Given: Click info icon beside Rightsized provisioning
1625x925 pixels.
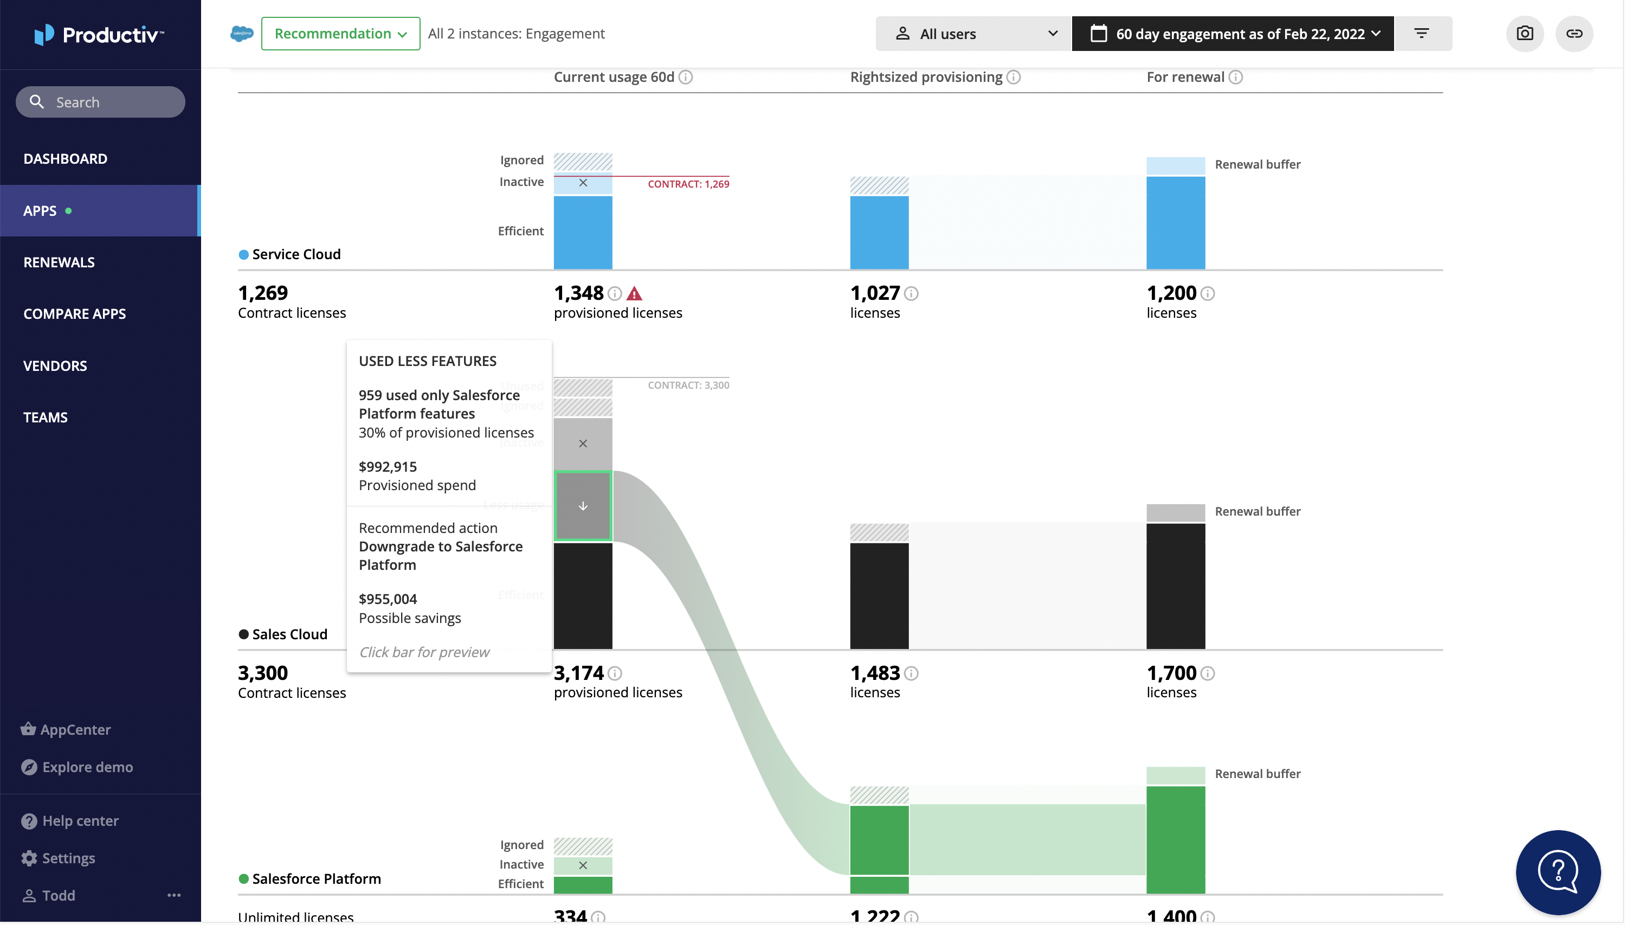Looking at the screenshot, I should [1014, 78].
